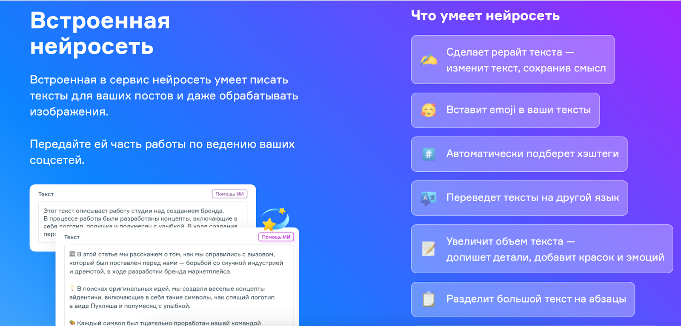Click the clipboard icon
The image size is (681, 326).
(429, 299)
